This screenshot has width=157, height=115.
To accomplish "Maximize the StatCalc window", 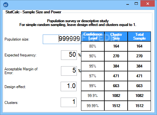I will click(136, 4).
